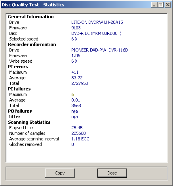Click the PI failures maximum value 6
The image size is (173, 186).
point(72,94)
